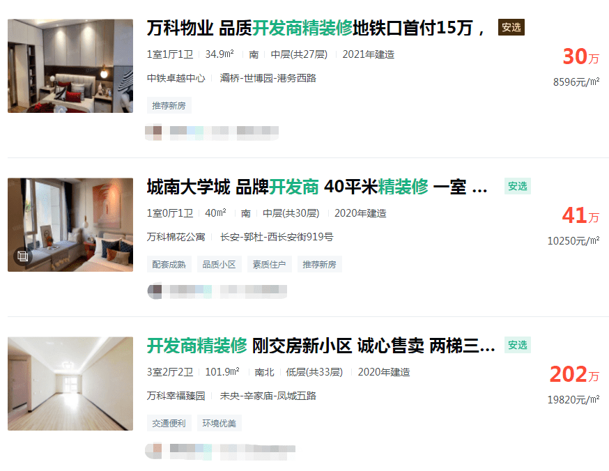Click the 素质住户 tag
The width and height of the screenshot is (609, 471).
point(269,265)
